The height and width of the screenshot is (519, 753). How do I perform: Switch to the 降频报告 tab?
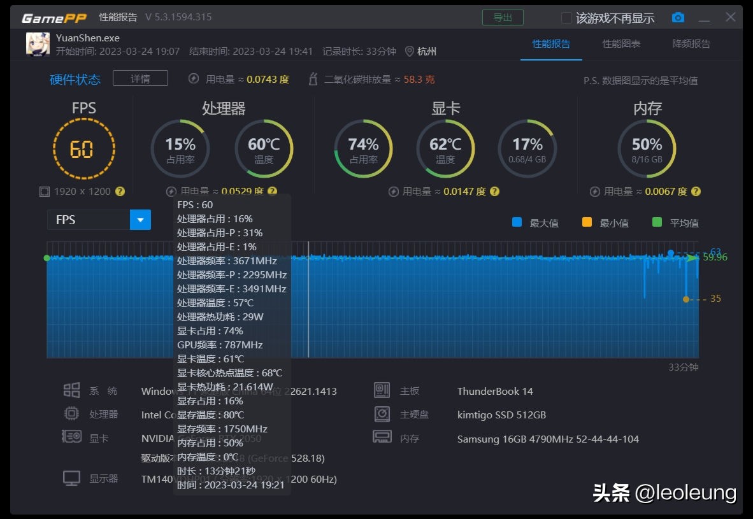click(x=691, y=44)
